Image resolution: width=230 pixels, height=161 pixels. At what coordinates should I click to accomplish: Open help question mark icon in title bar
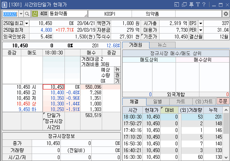[x=204, y=4]
